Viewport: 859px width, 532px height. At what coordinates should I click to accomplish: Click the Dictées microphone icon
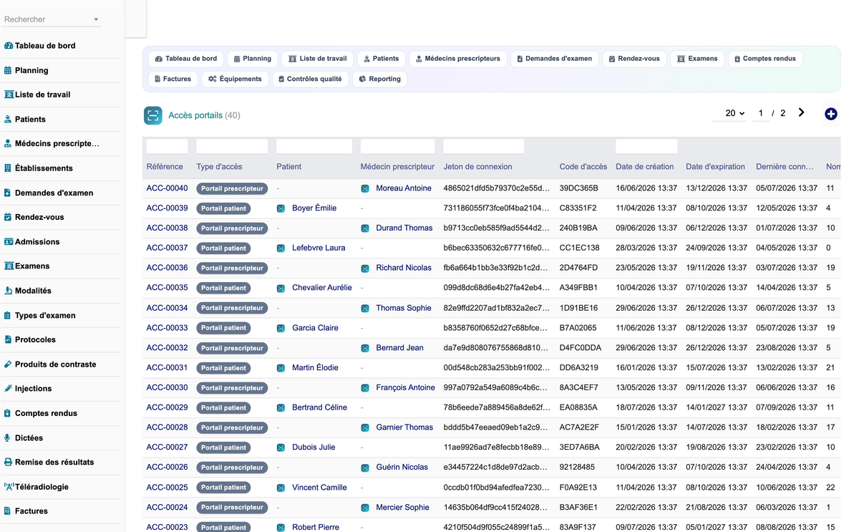tap(8, 437)
